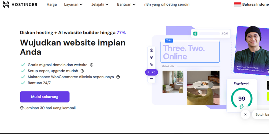269x134 pixels.
Task: Click the text style icon in builder toolbar
Action: (x=152, y=64)
